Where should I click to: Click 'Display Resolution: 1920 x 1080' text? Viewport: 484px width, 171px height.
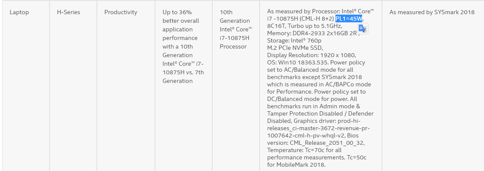tap(312, 55)
